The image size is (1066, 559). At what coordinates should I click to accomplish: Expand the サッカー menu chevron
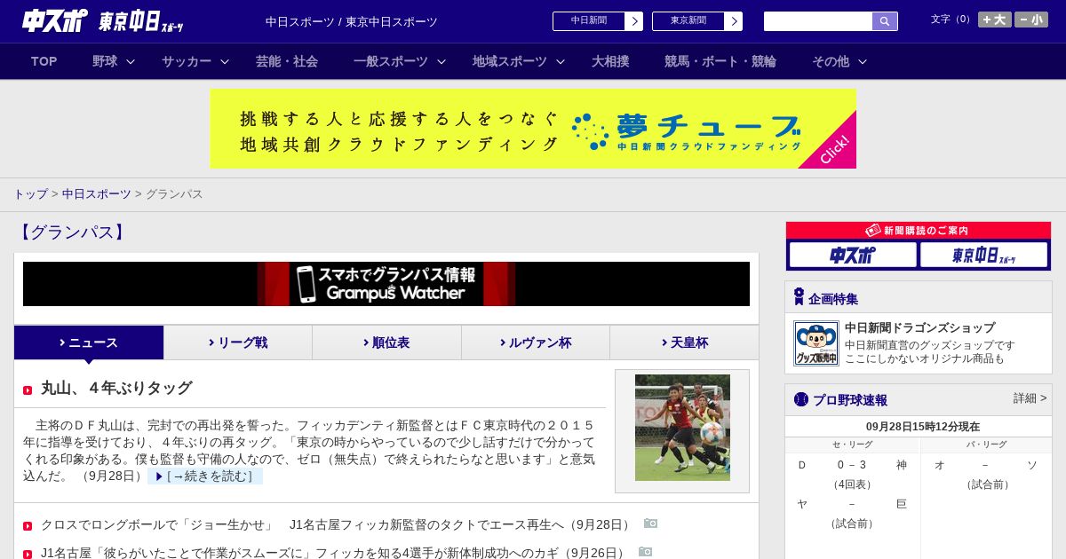(x=225, y=62)
